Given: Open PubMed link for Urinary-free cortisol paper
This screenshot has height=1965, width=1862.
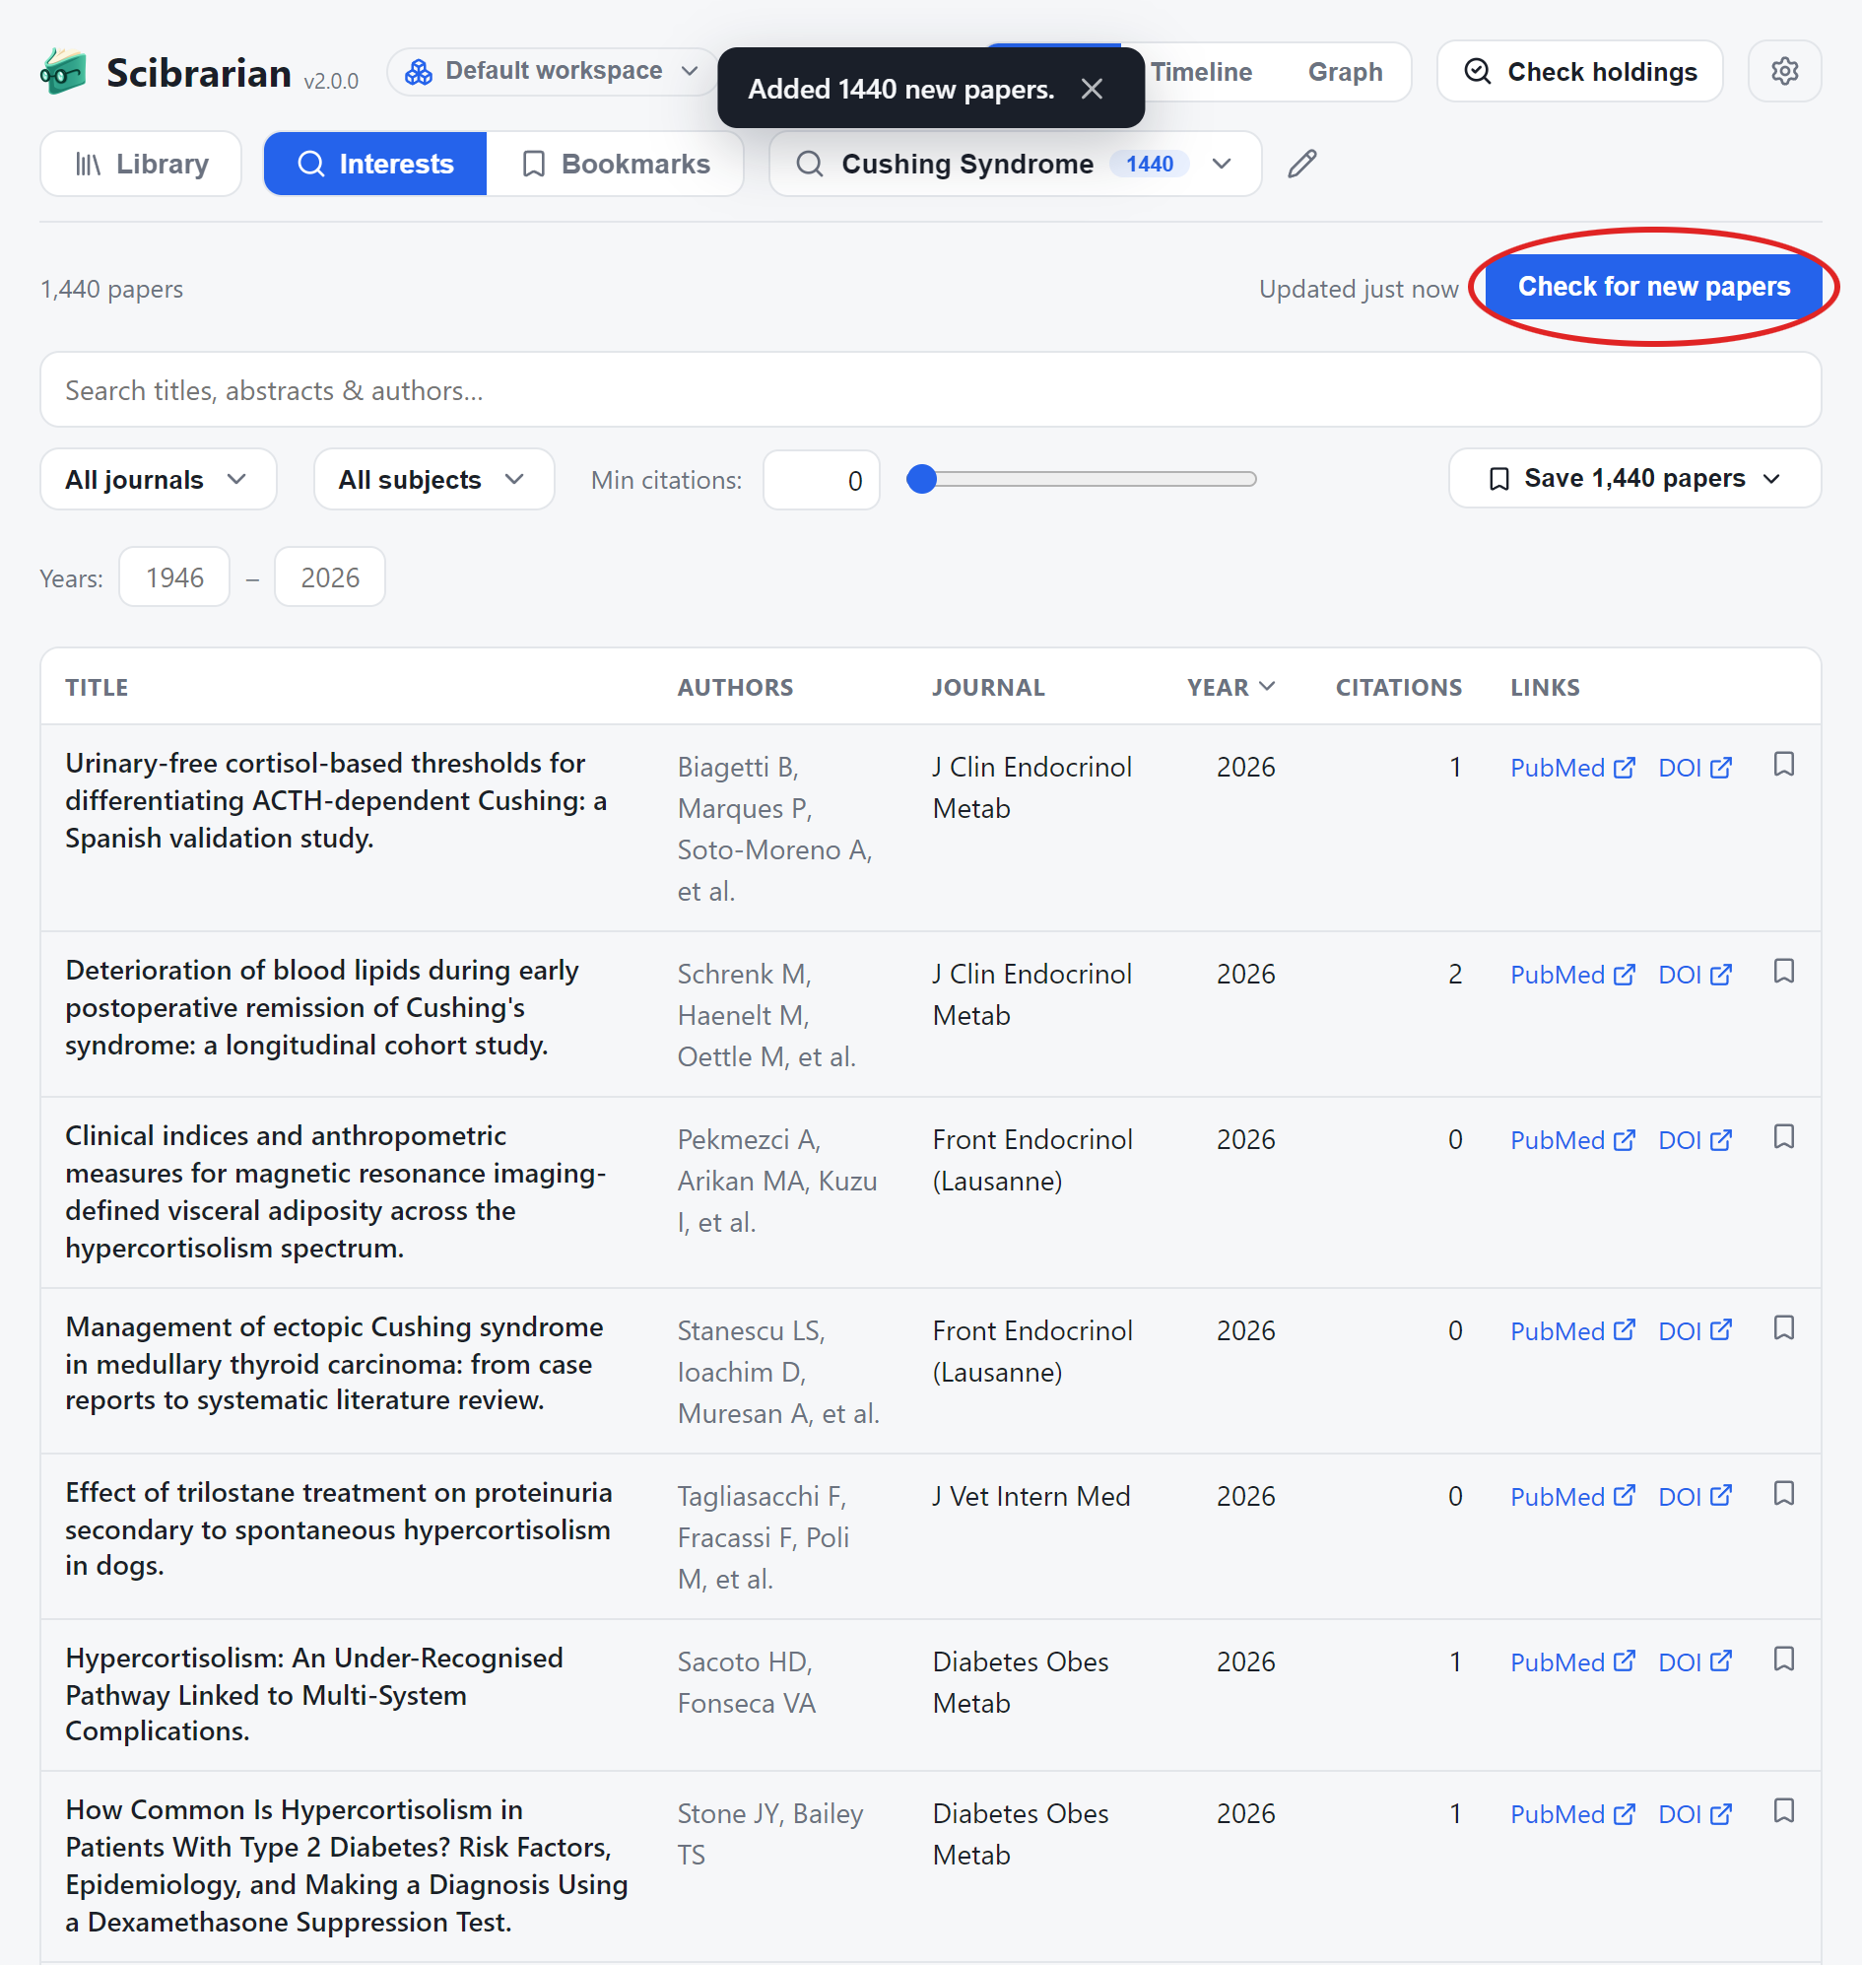Looking at the screenshot, I should (1572, 768).
